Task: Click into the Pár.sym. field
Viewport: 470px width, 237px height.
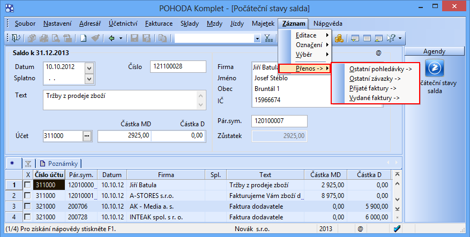Action: 279,121
